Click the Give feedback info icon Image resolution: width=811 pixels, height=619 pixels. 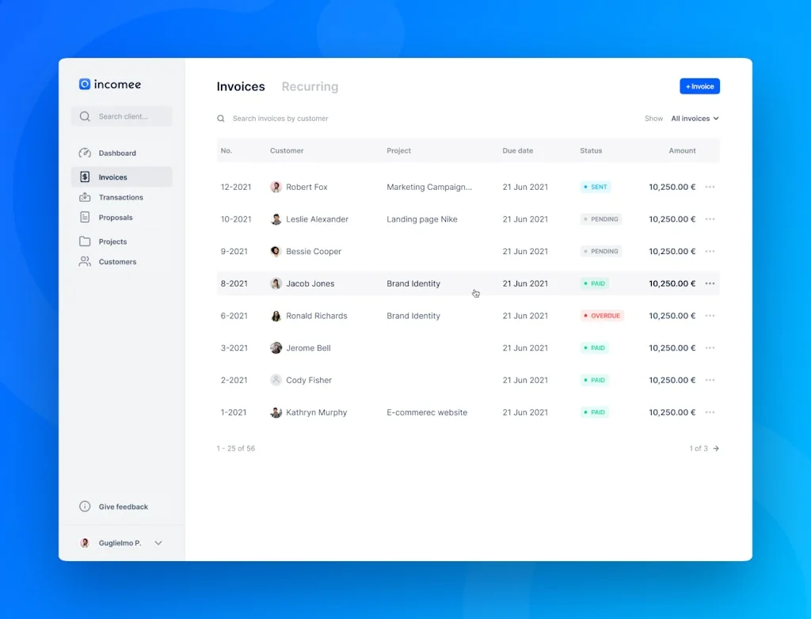(85, 507)
